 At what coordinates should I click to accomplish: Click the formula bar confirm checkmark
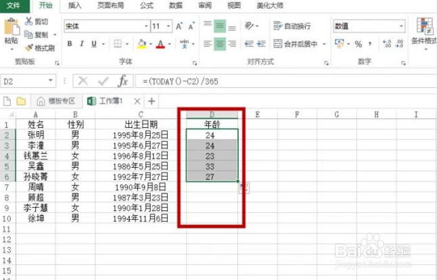[103, 81]
